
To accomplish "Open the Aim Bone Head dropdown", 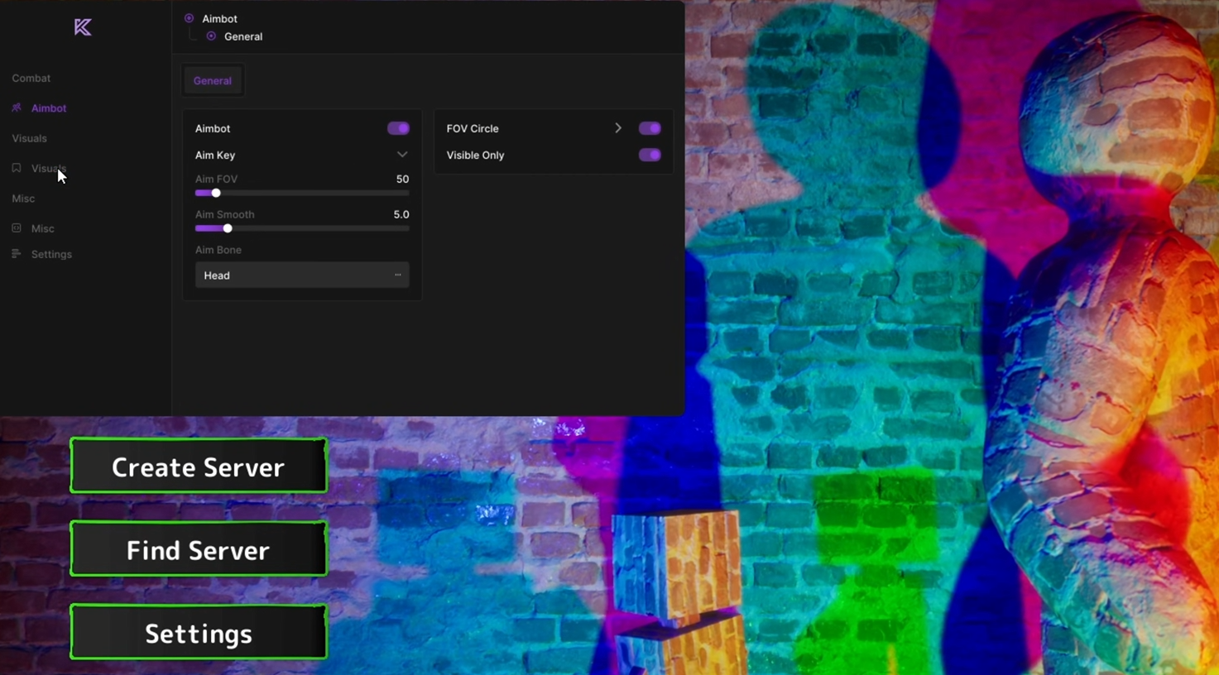I will pos(302,275).
